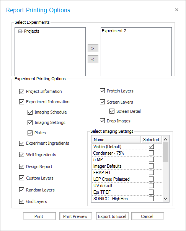
Task: Click the imaging settings scroll-down arrow
Action: coord(166,199)
